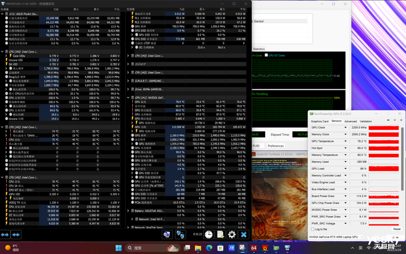
Task: Open File Explorer from the taskbar
Action: pyautogui.click(x=198, y=248)
